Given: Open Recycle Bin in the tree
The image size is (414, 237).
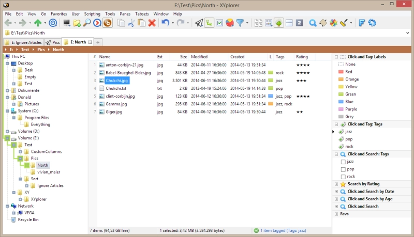Looking at the screenshot, I should (x=28, y=219).
